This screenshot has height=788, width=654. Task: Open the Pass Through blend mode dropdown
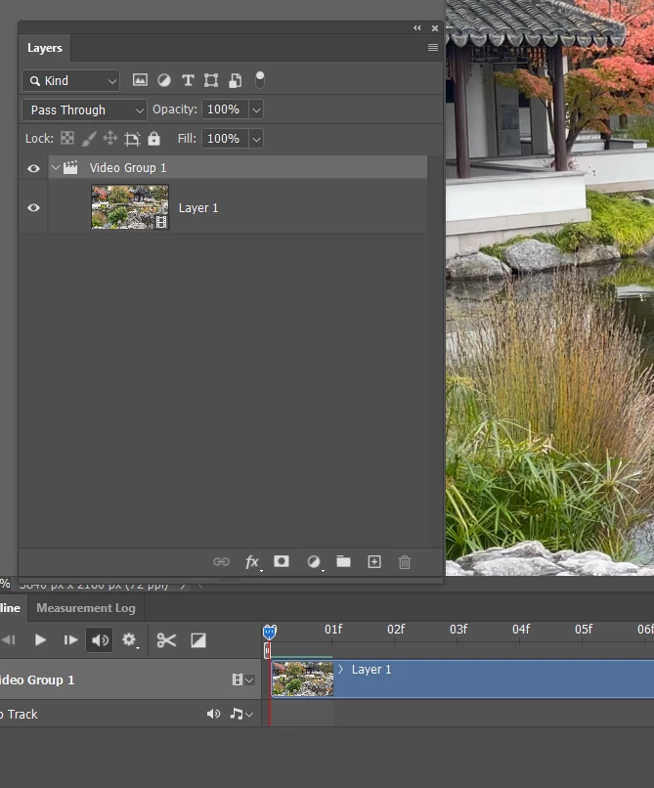tap(84, 110)
